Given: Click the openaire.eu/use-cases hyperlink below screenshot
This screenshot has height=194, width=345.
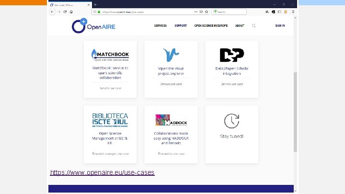Looking at the screenshot, I should 103,172.
